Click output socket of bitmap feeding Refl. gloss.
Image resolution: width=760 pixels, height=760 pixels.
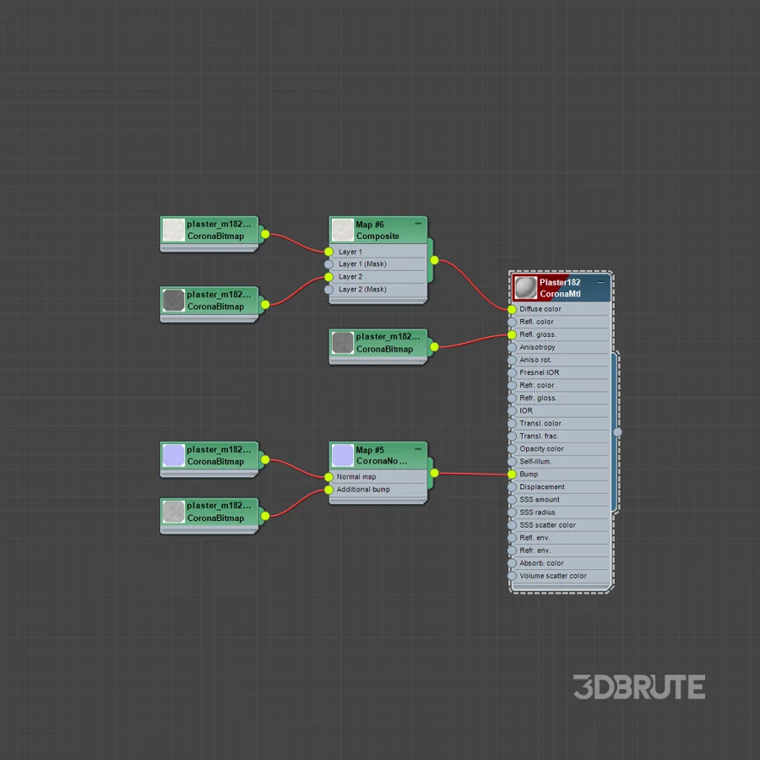tap(435, 347)
